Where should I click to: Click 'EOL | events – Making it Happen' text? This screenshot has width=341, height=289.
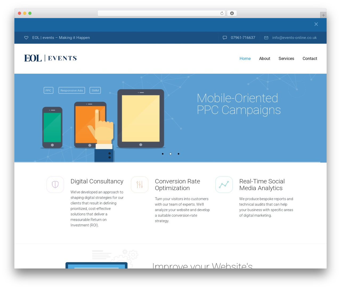(61, 38)
